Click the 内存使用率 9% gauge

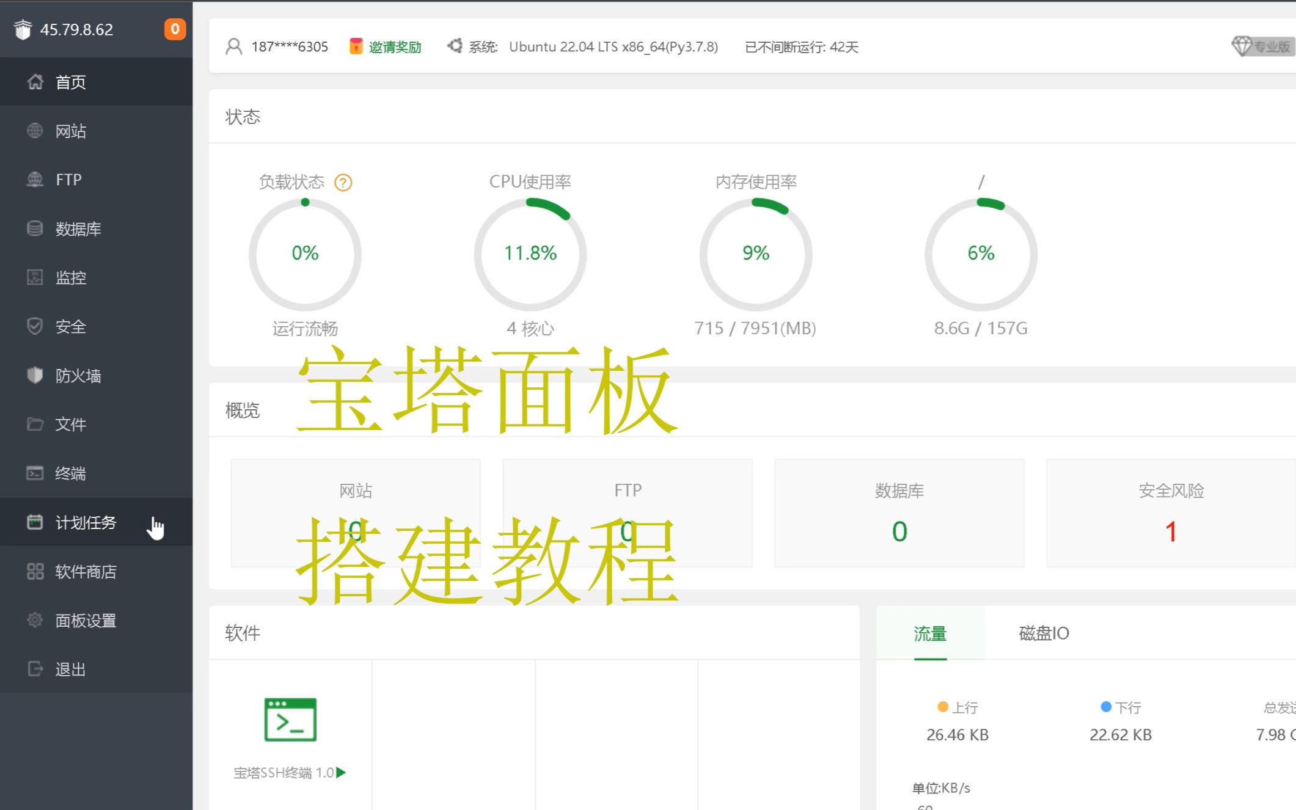coord(756,254)
